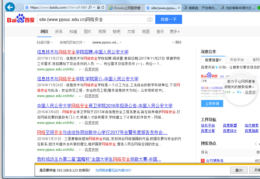Open the 更多» categories link
The image size is (260, 179).
(x=175, y=31)
